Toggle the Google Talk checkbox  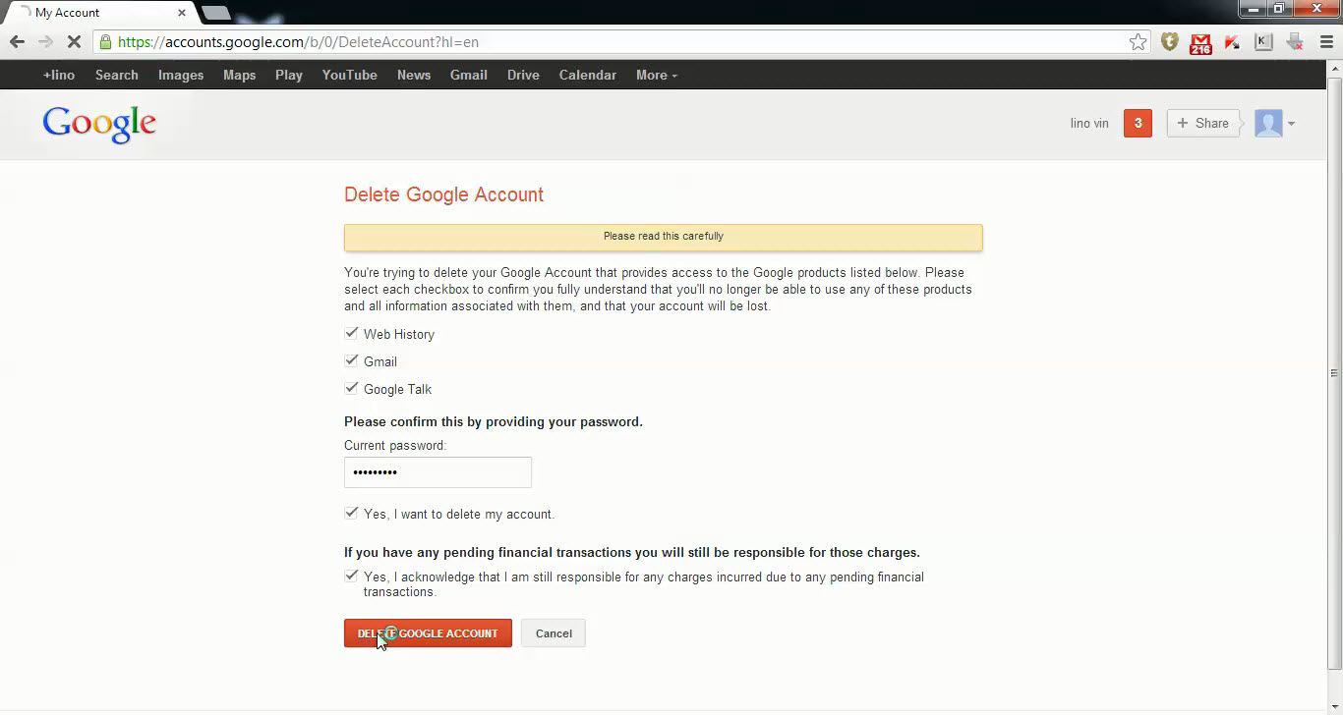coord(351,387)
